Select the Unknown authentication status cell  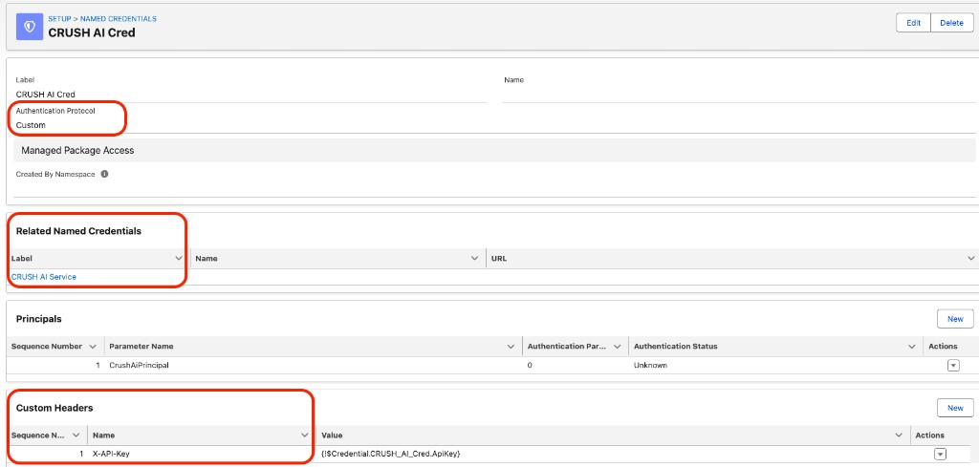(x=650, y=366)
